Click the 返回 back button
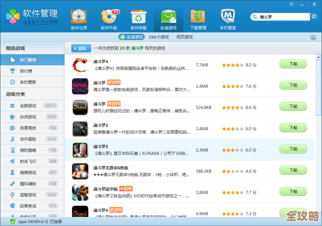The image size is (322, 226). [81, 48]
